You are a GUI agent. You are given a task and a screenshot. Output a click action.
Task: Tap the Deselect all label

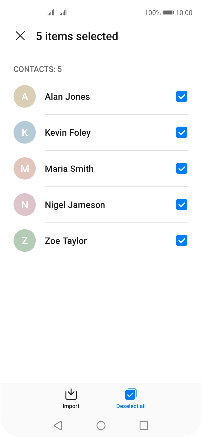131,406
